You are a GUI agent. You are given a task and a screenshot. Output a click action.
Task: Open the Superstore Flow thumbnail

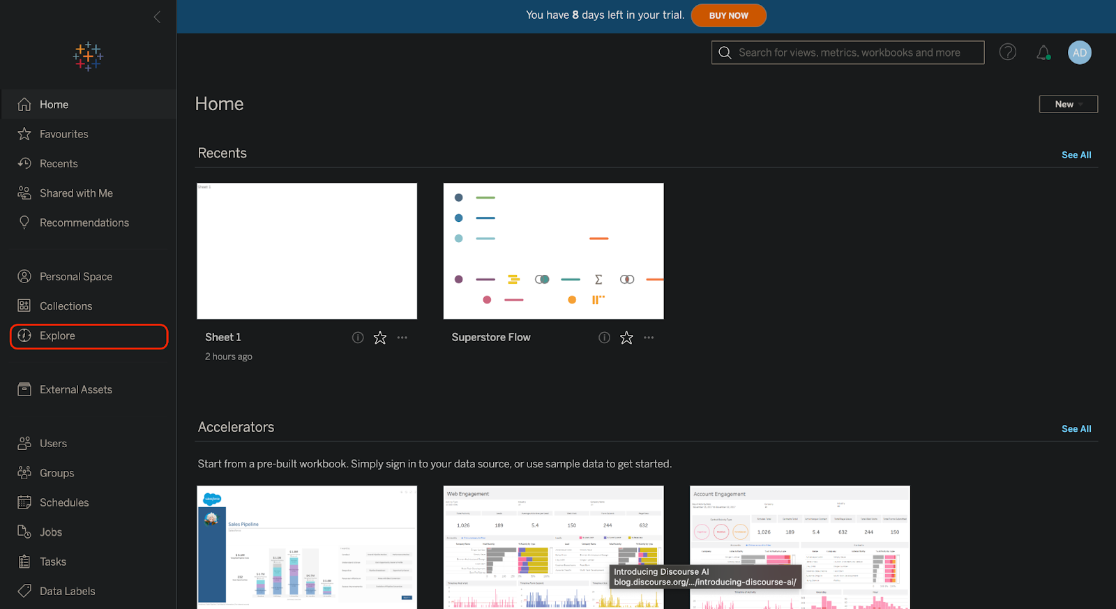[x=554, y=251]
